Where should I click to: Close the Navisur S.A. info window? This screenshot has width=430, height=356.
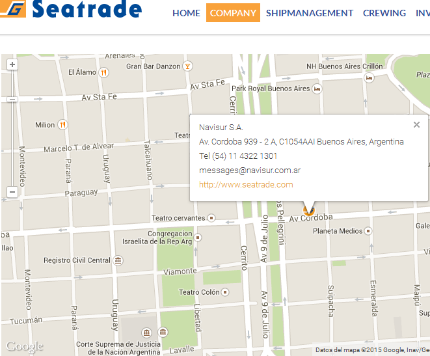pos(416,125)
